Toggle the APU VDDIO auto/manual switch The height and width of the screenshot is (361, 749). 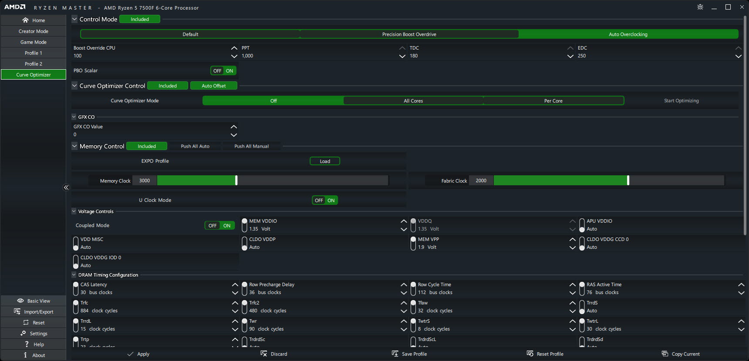(582, 225)
